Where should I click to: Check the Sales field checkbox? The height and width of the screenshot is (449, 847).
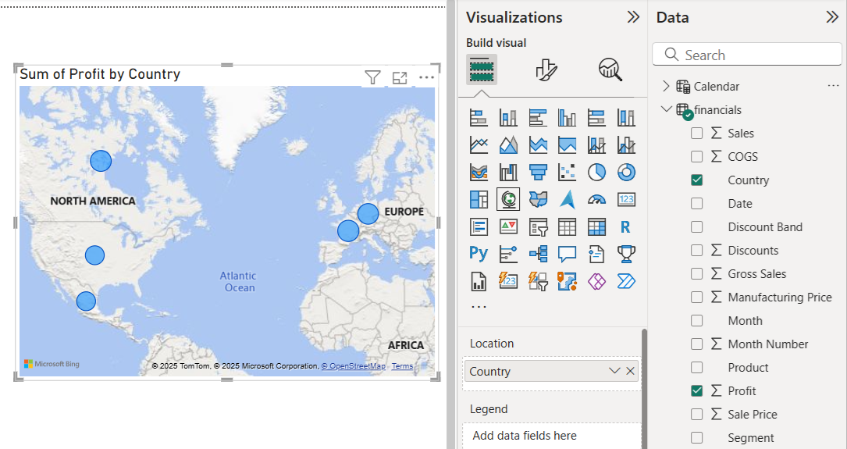[697, 133]
